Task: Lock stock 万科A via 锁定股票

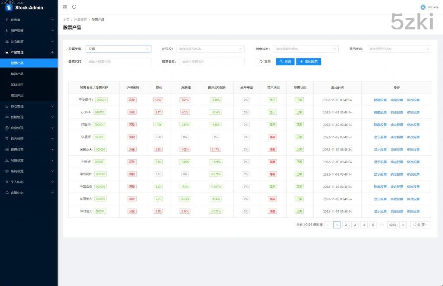Action: (396, 112)
